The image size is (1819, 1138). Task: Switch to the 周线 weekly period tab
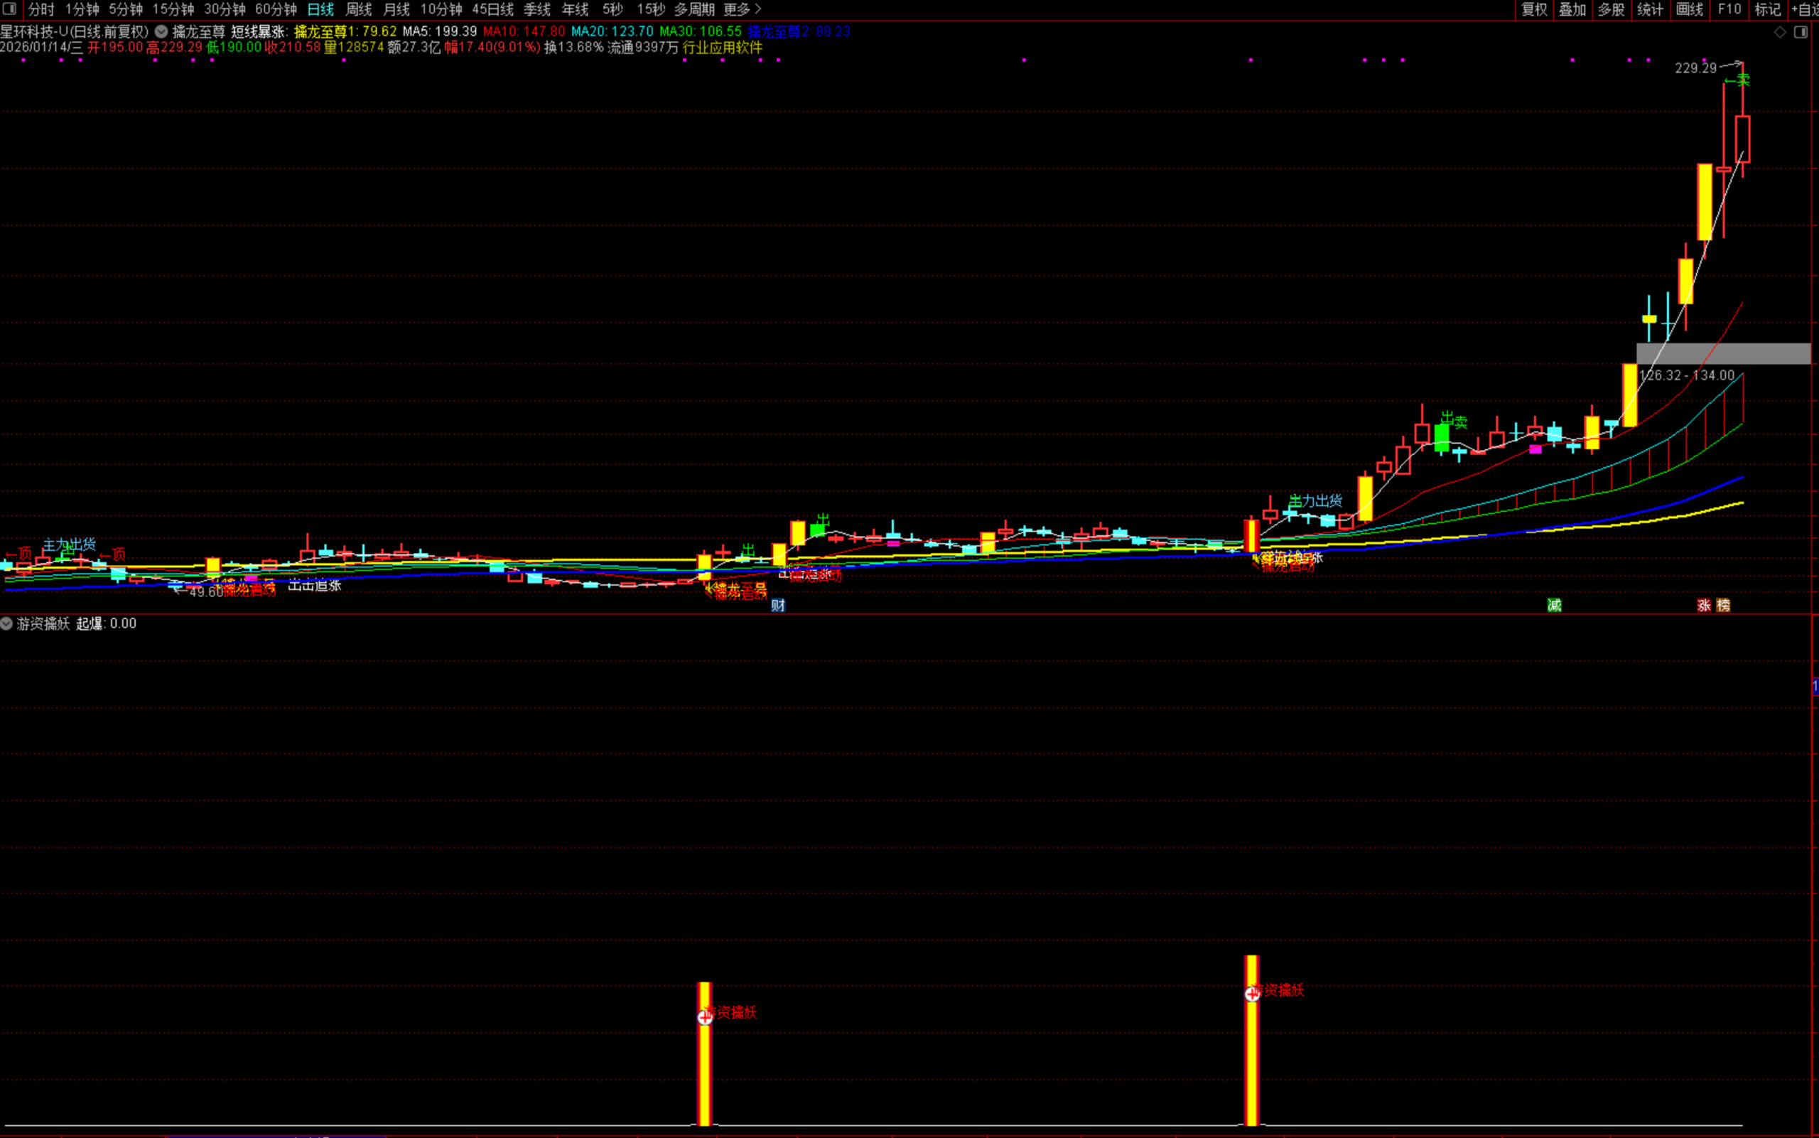[x=359, y=9]
